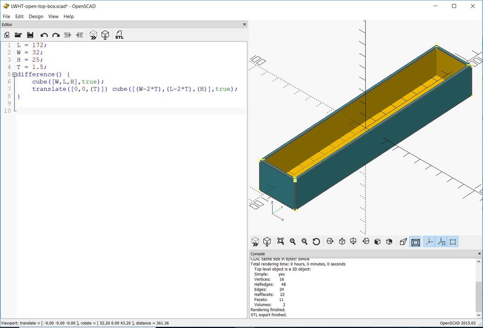Viewport: 483px width, 328px height.
Task: Zoom in on the 3D model
Action: point(292,242)
